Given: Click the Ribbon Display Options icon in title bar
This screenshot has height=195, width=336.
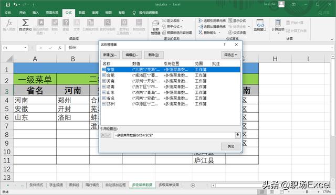Looking at the screenshot, I should 293,4.
